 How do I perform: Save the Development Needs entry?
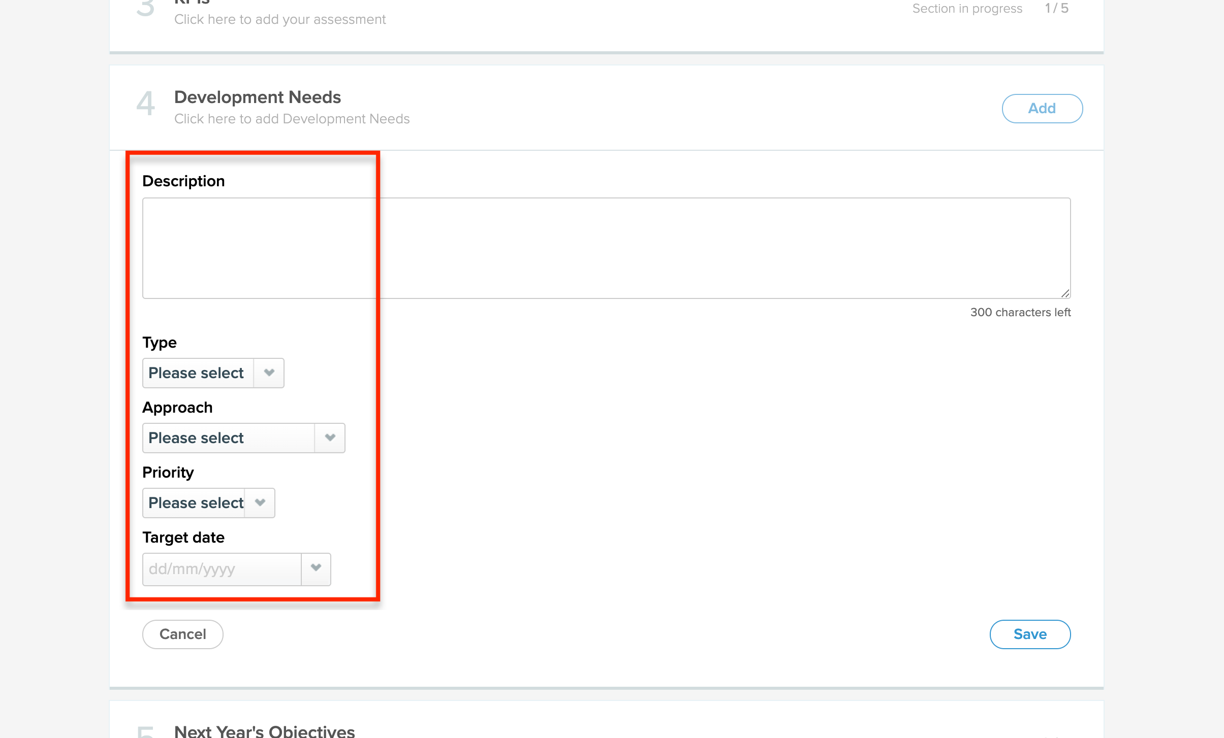pos(1030,634)
